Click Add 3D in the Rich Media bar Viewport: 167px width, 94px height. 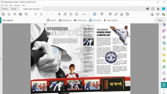pos(51,20)
